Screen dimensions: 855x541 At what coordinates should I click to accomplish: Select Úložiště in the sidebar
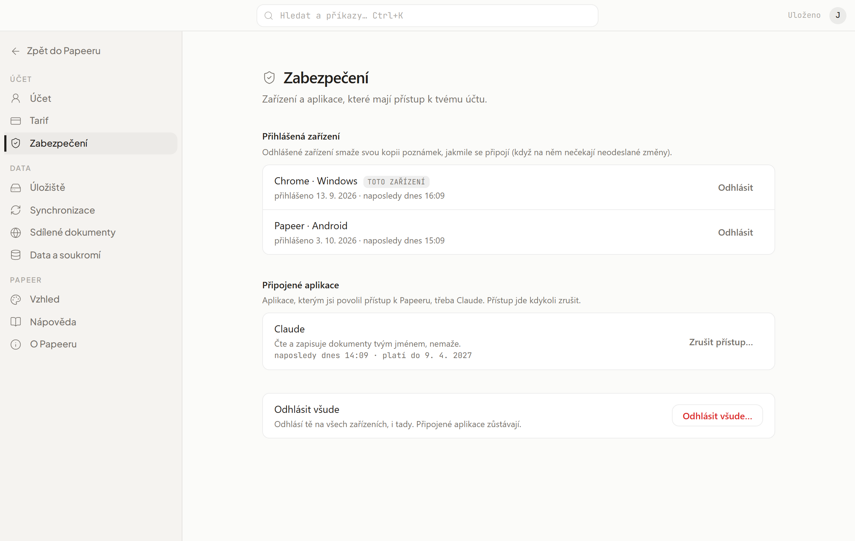(x=91, y=188)
